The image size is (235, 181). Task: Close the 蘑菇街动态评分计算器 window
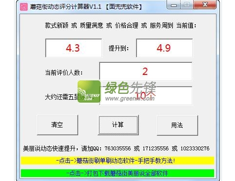click(x=205, y=4)
